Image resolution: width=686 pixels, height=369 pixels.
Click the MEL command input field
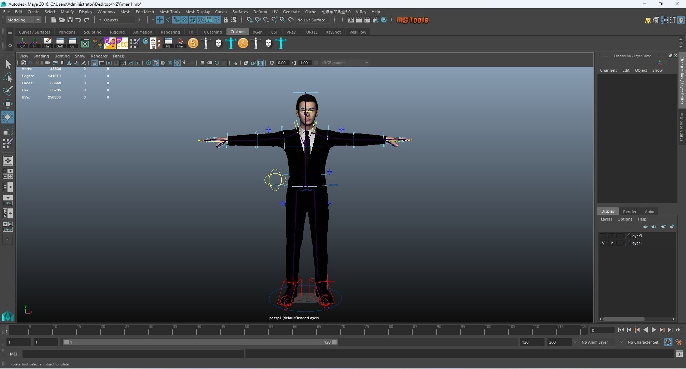(133, 354)
